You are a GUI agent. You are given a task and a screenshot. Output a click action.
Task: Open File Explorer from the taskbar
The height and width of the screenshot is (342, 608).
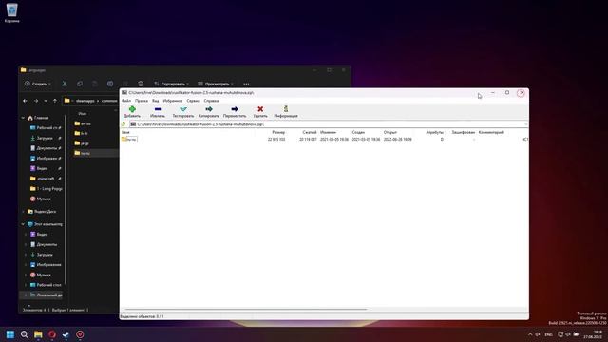(x=38, y=334)
